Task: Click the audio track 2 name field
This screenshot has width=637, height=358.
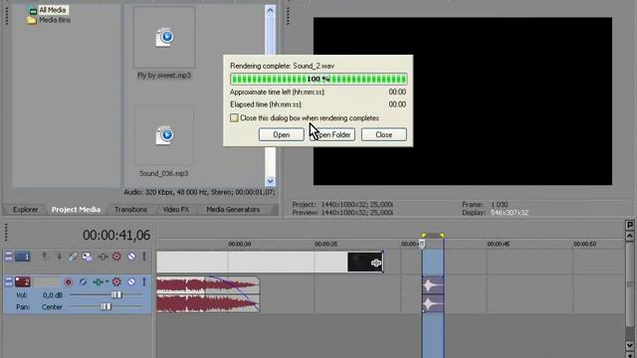Action: click(x=46, y=281)
